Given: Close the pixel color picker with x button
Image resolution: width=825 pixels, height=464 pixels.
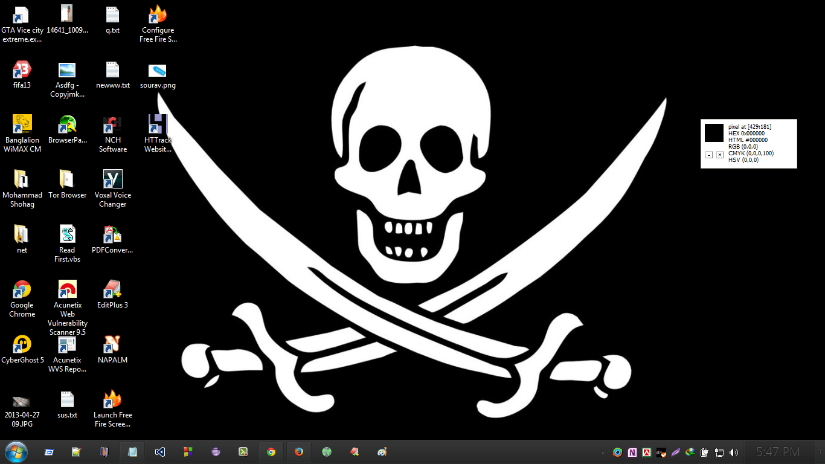Looking at the screenshot, I should pos(720,155).
